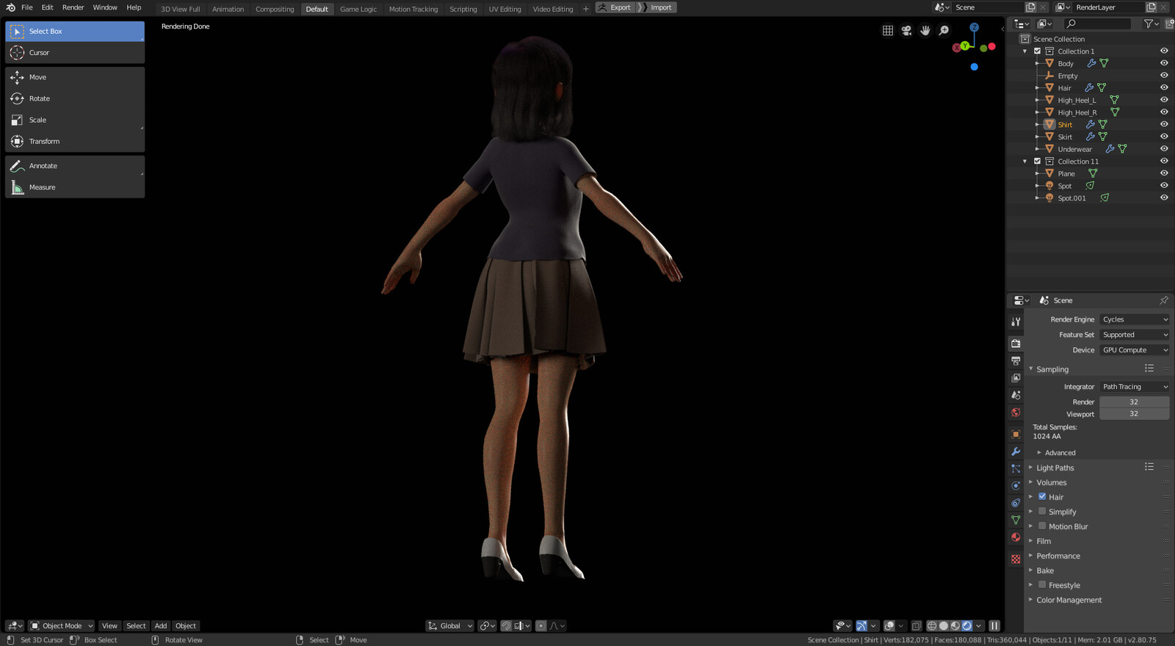Select the Cursor tool
This screenshot has height=646, width=1175.
[75, 53]
